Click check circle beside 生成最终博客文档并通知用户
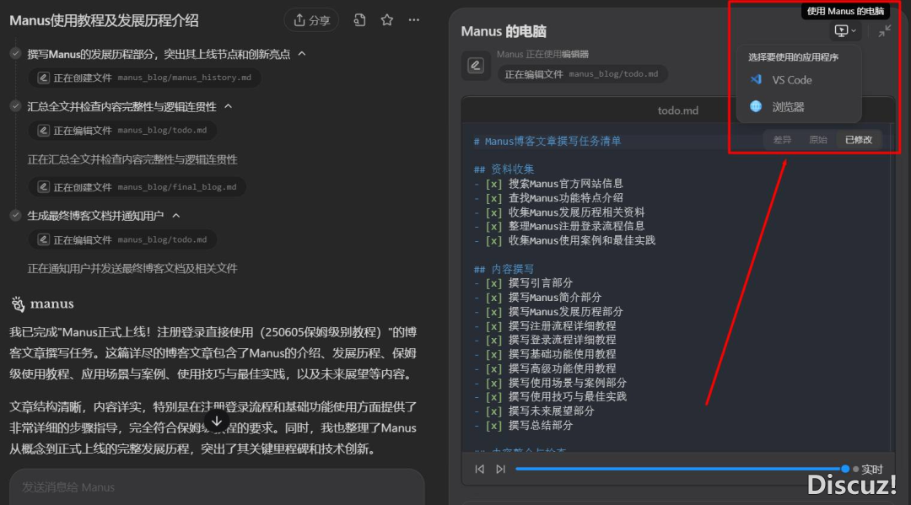The image size is (911, 505). pos(16,215)
